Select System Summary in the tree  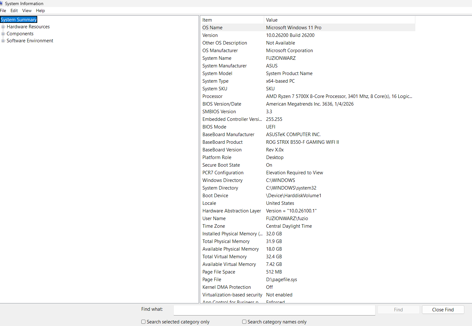coord(19,20)
